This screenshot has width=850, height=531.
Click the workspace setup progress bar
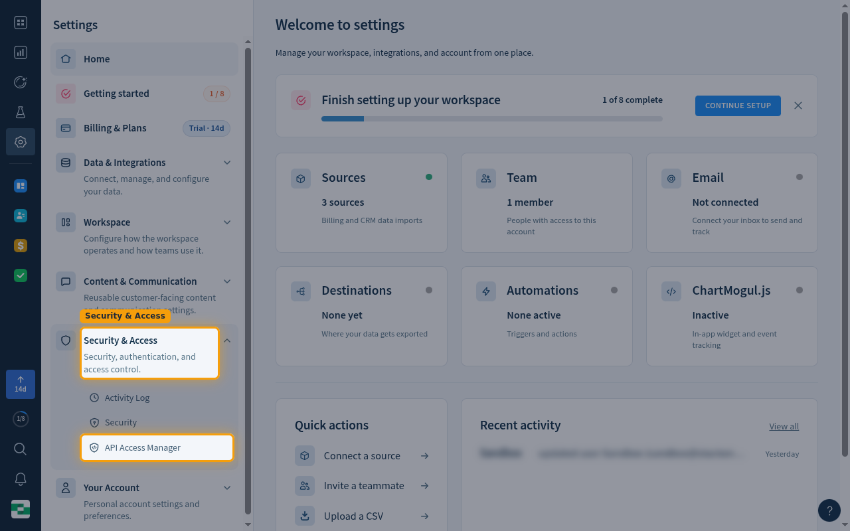pyautogui.click(x=492, y=119)
